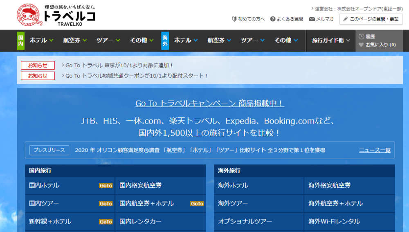The width and height of the screenshot is (409, 232).
Task: Expand the domestic ツアー dropdown menu
Action: click(x=108, y=40)
